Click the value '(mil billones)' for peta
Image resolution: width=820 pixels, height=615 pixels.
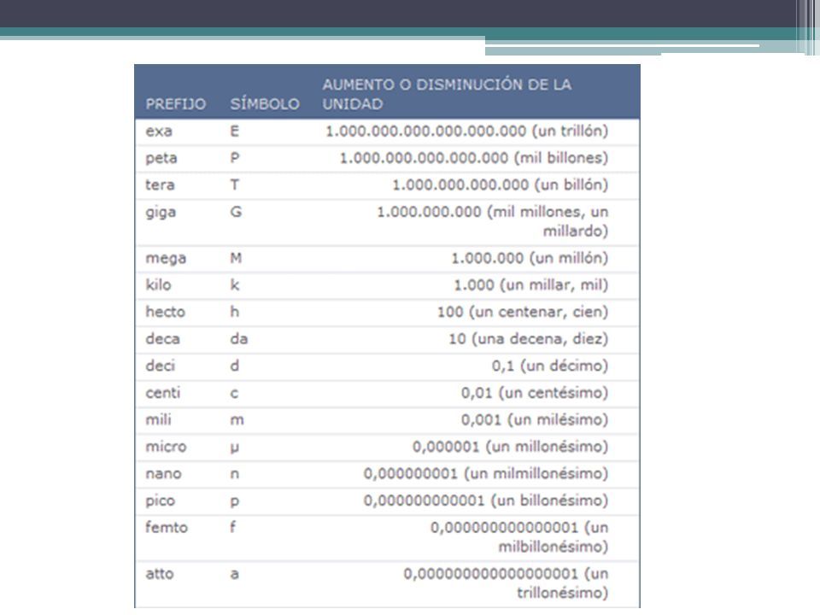coord(560,159)
